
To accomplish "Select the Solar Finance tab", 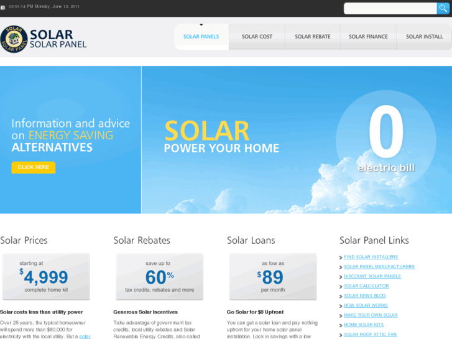I will tap(368, 37).
